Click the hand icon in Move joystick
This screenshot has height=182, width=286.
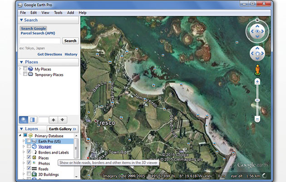click(x=257, y=54)
